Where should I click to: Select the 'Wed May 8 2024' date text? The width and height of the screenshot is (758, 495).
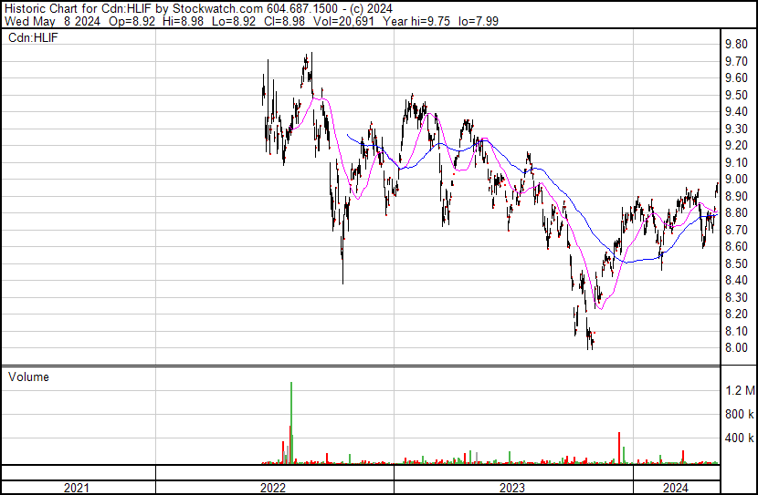click(x=52, y=21)
